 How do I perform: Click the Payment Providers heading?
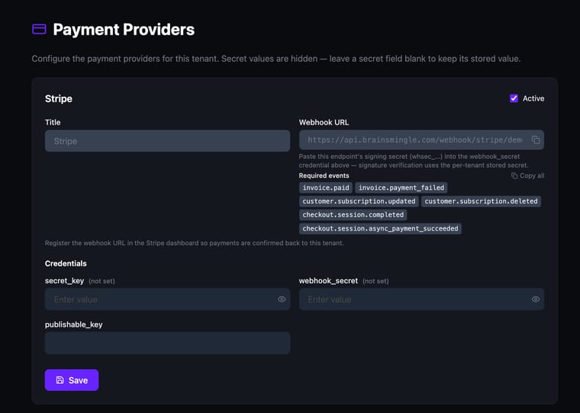click(124, 30)
